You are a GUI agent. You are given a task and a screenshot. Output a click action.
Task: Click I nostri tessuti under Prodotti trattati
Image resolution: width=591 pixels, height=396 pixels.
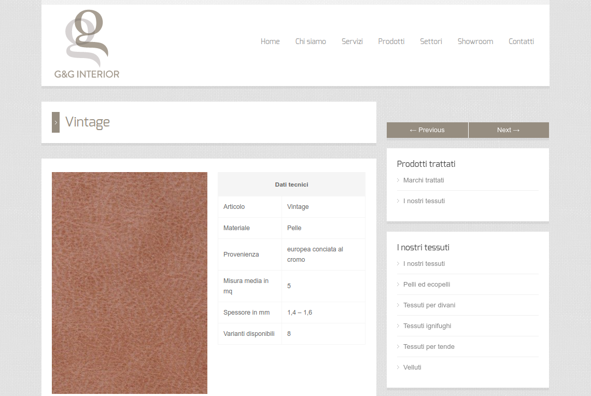pos(424,201)
